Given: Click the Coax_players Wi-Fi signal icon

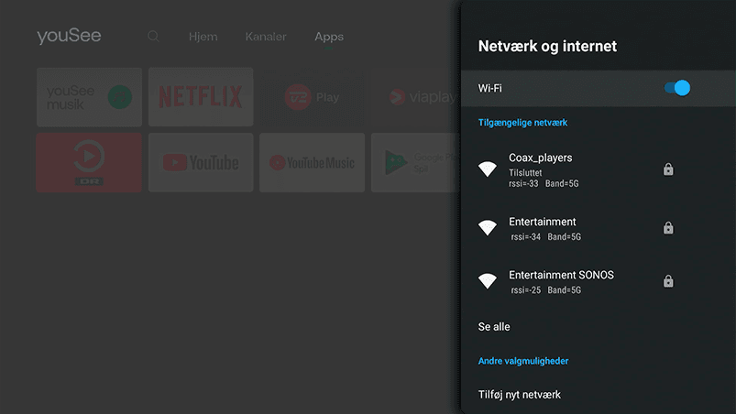Looking at the screenshot, I should [488, 169].
